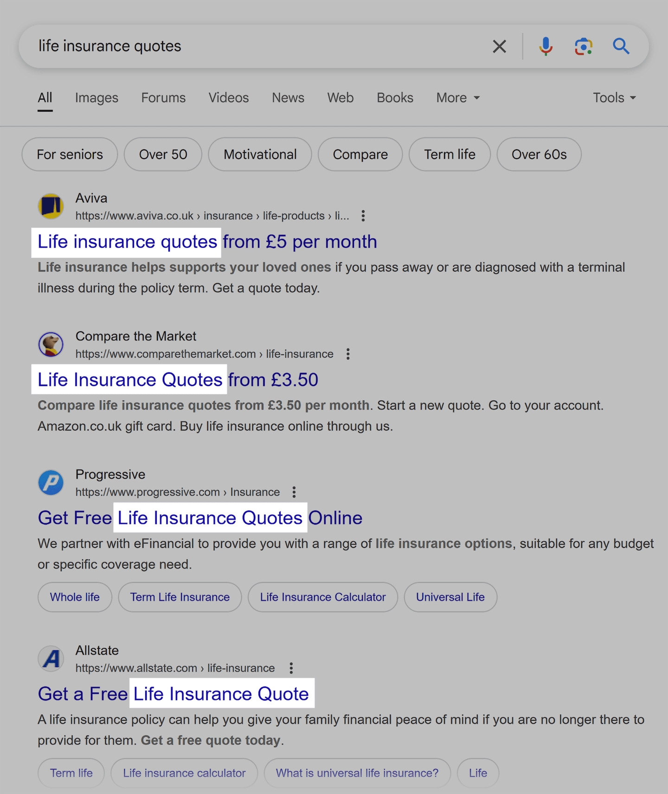Open Aviva life insurance quotes result link
Image resolution: width=668 pixels, height=794 pixels.
coord(207,242)
